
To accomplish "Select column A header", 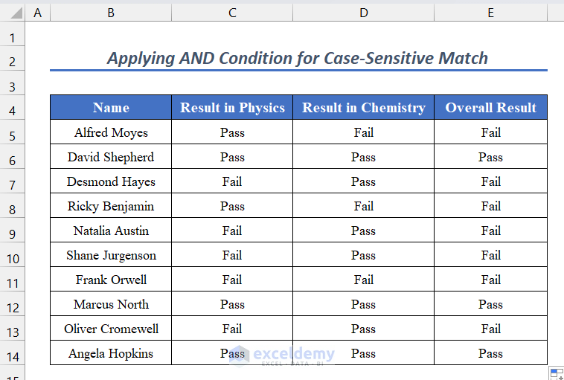I will click(x=37, y=13).
